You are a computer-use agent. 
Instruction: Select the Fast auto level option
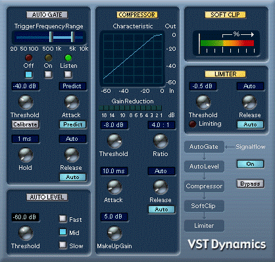(x=63, y=219)
